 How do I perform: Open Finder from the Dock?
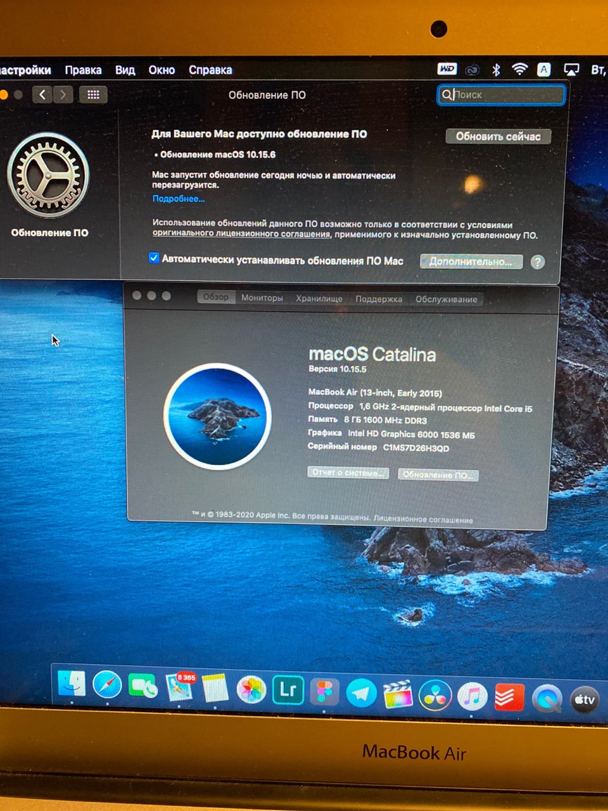pyautogui.click(x=72, y=684)
